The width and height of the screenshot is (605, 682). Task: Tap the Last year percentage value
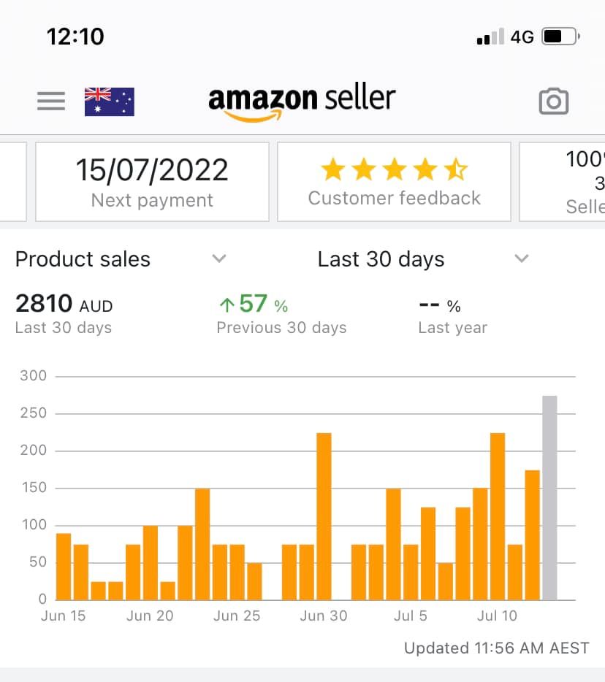(x=440, y=305)
